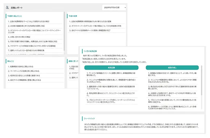Screen dimensions: 210x138
Task: Select 関心ごと item 2 マーケティングの効果分析に関心がある
Action: [35, 71]
